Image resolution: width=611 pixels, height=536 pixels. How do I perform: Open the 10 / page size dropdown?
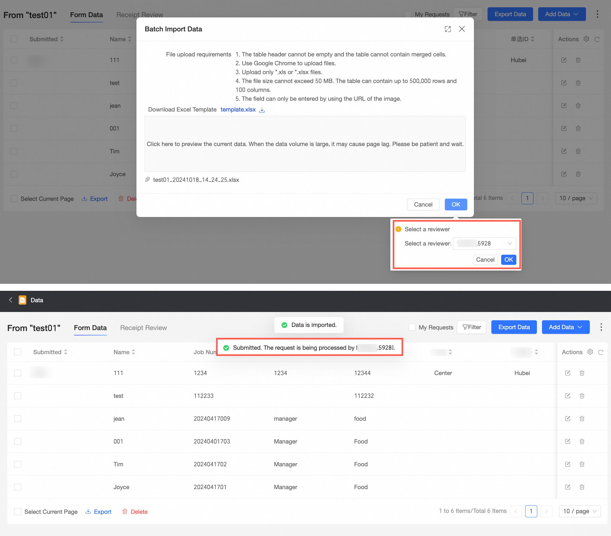click(580, 511)
